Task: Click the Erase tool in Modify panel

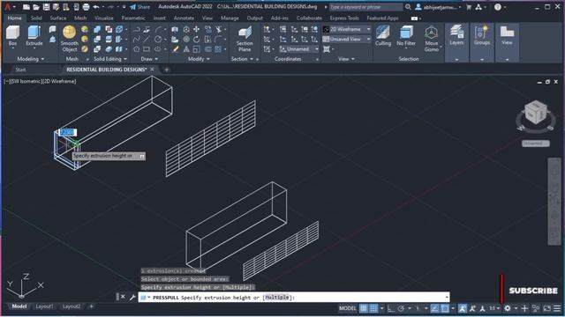Action: coord(175,49)
